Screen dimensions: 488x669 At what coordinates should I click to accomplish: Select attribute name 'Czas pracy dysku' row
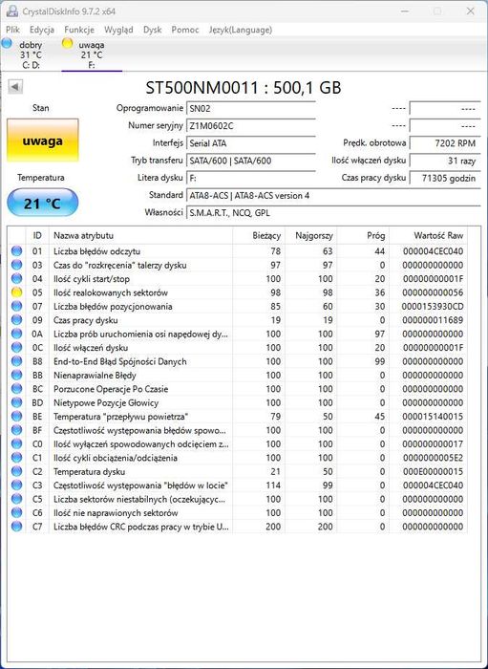[86, 320]
